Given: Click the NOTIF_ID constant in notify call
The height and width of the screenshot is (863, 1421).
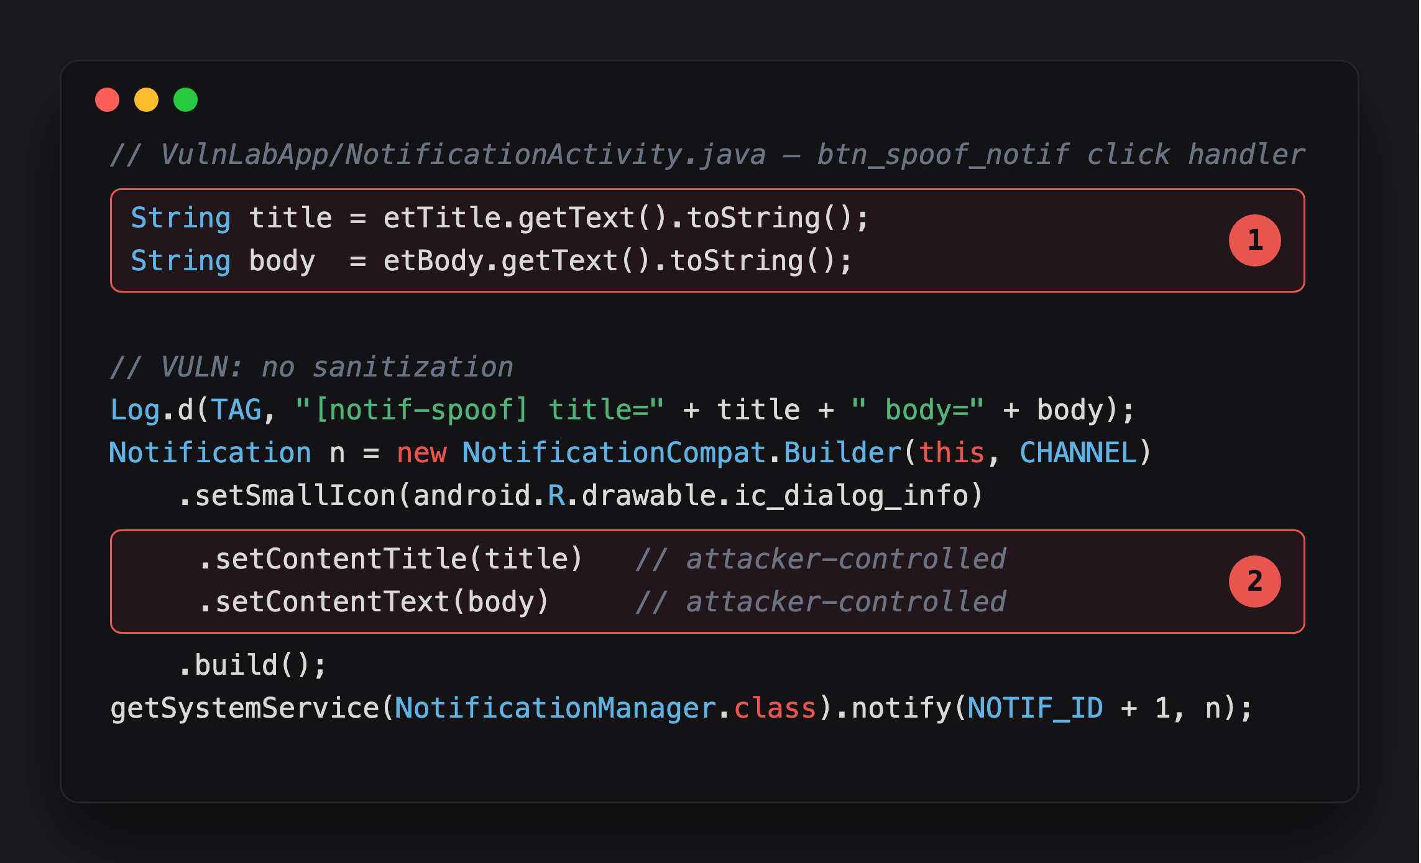Looking at the screenshot, I should click(1035, 708).
